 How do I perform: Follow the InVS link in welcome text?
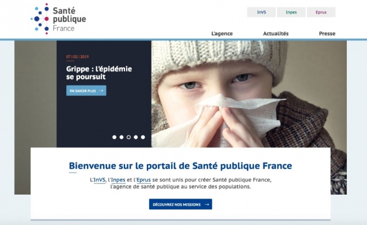(x=99, y=180)
